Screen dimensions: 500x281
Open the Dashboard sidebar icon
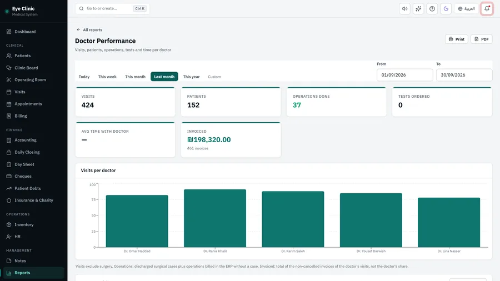9,32
